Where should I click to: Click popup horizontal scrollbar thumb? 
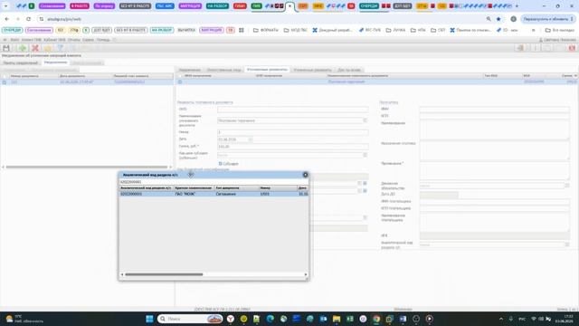[164, 274]
